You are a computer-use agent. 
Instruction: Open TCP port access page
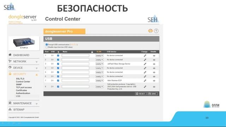point(24,87)
